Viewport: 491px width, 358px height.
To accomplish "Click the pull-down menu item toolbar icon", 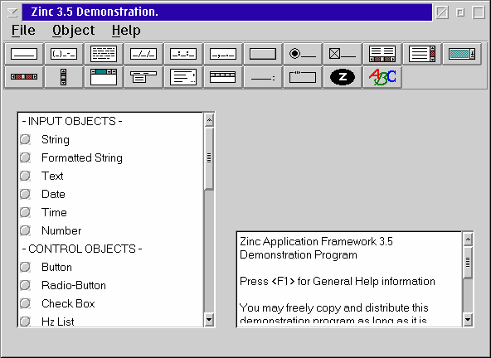I will pyautogui.click(x=183, y=77).
